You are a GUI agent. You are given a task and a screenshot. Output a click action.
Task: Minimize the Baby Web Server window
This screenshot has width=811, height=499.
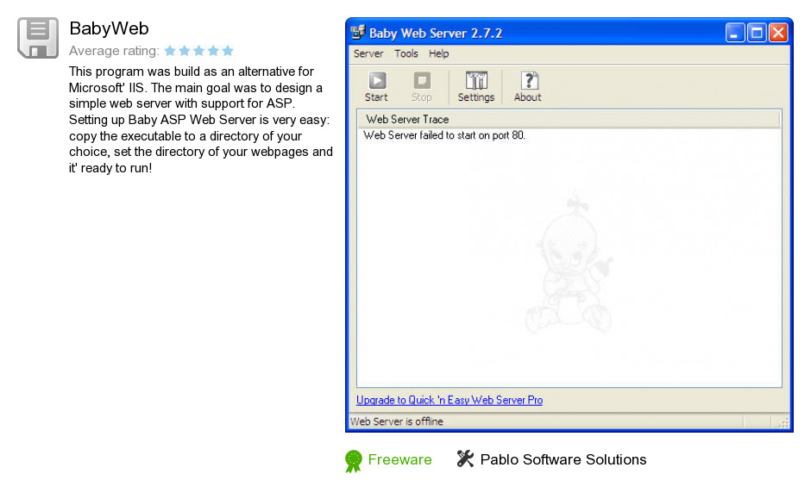point(734,33)
